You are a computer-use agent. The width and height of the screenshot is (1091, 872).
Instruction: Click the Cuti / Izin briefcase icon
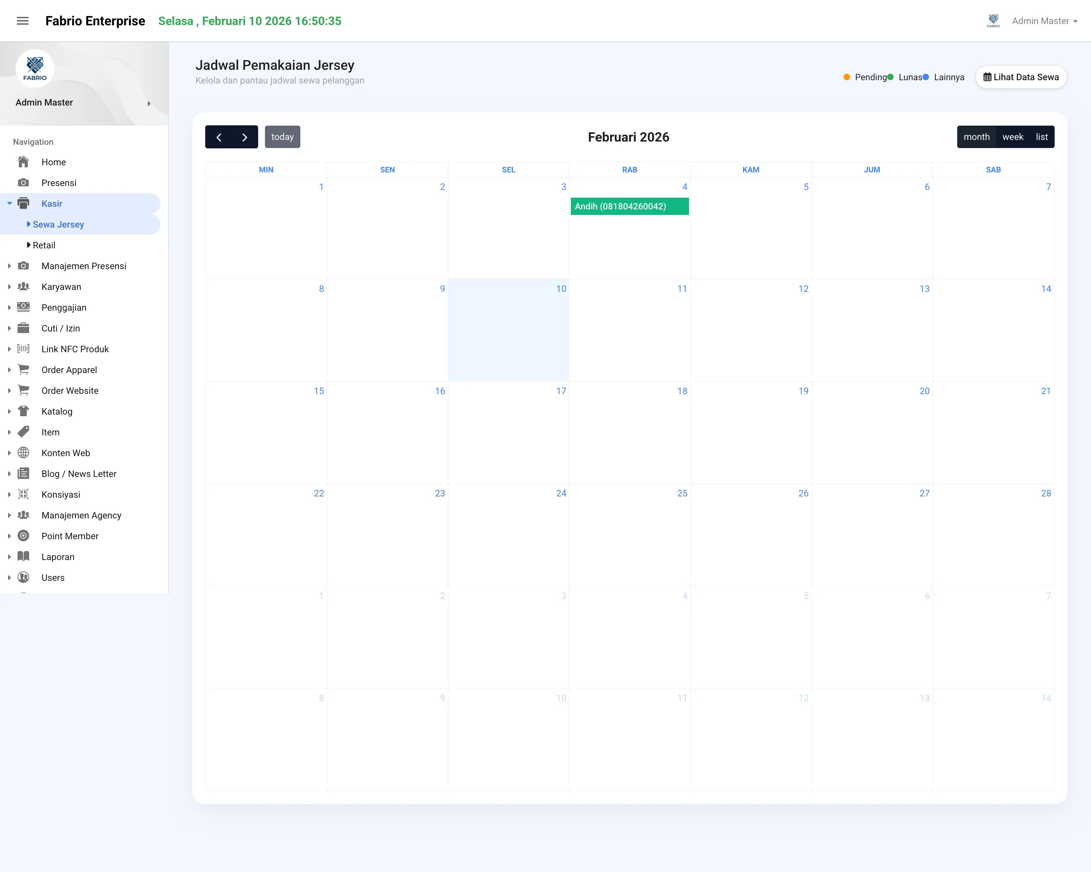point(23,328)
